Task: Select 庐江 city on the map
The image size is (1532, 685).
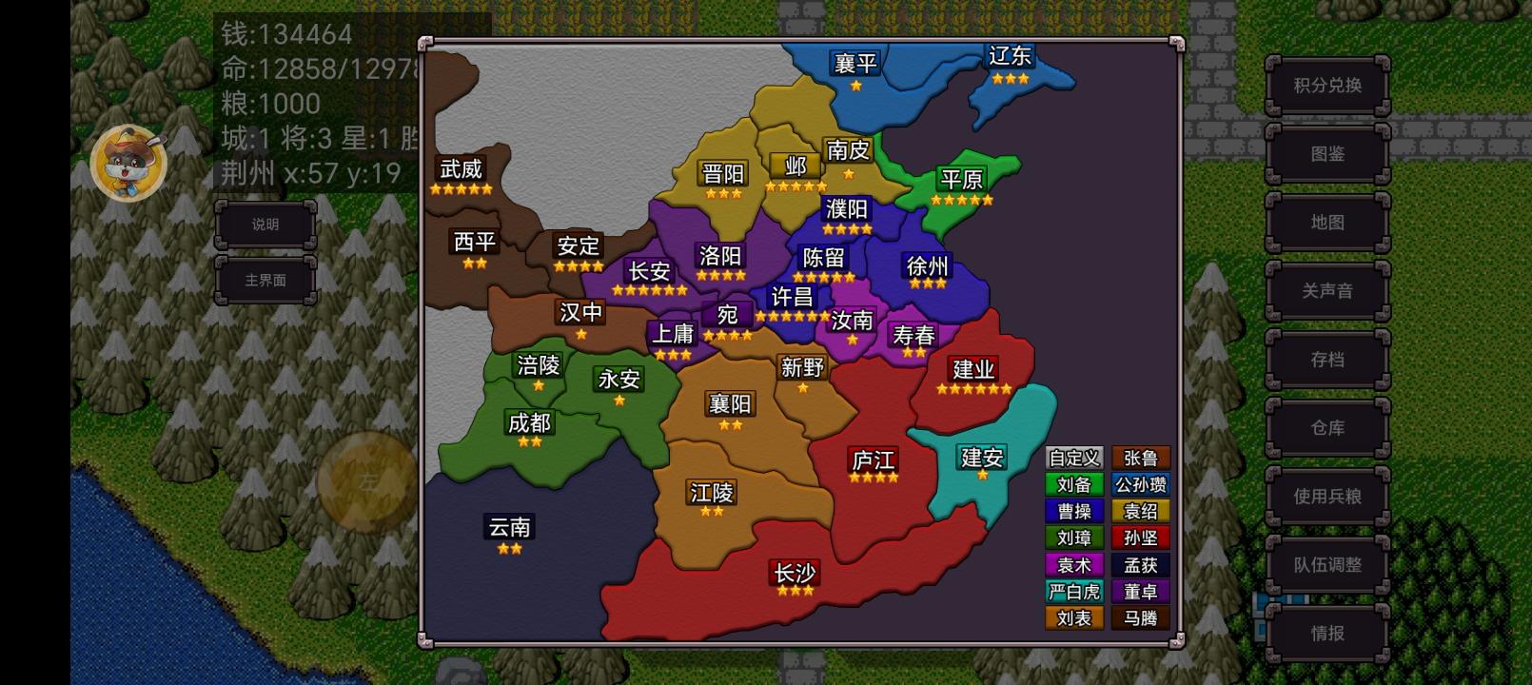Action: pyautogui.click(x=874, y=460)
